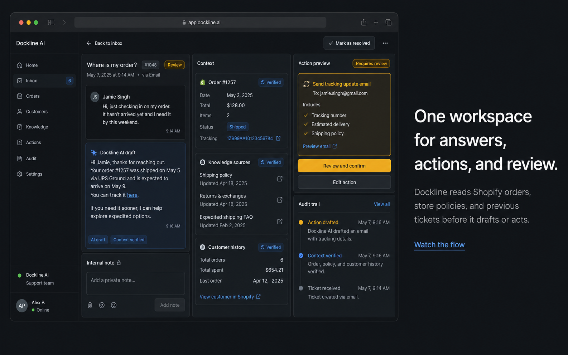Click the Knowledge sources icon
The height and width of the screenshot is (355, 568).
click(202, 162)
